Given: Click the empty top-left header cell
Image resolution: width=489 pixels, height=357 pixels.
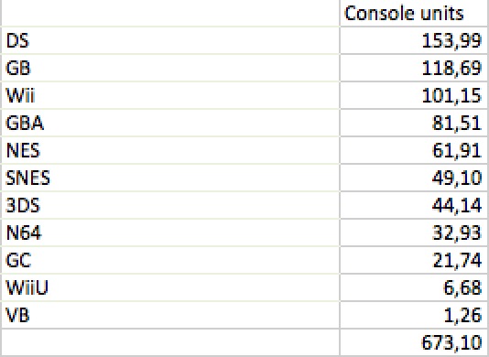Looking at the screenshot, I should [x=170, y=13].
